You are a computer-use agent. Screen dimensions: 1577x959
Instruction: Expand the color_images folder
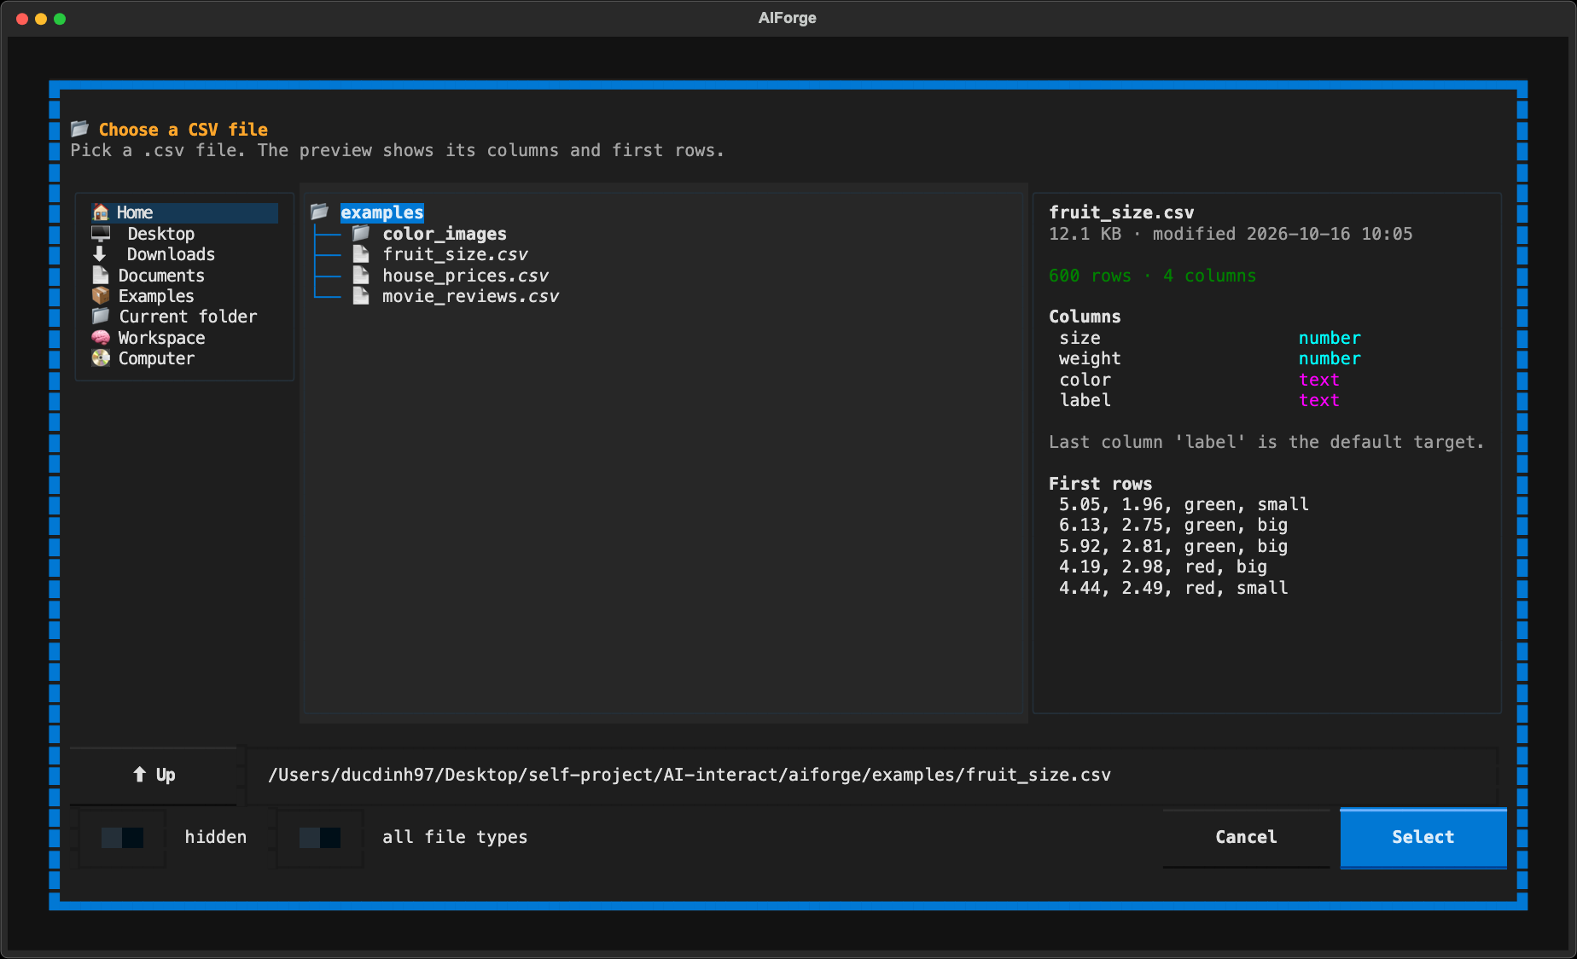444,234
